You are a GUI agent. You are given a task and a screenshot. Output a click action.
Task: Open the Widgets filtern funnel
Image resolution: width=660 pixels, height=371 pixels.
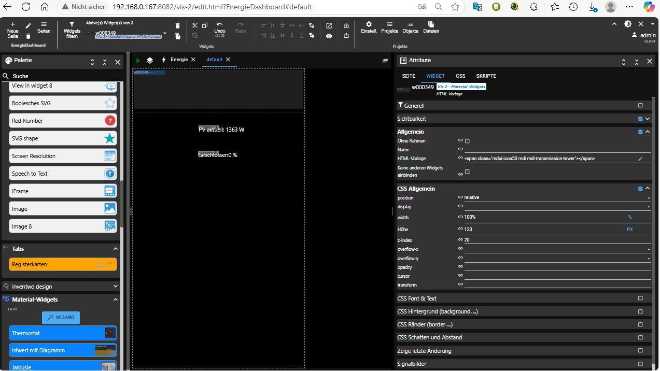(x=72, y=25)
